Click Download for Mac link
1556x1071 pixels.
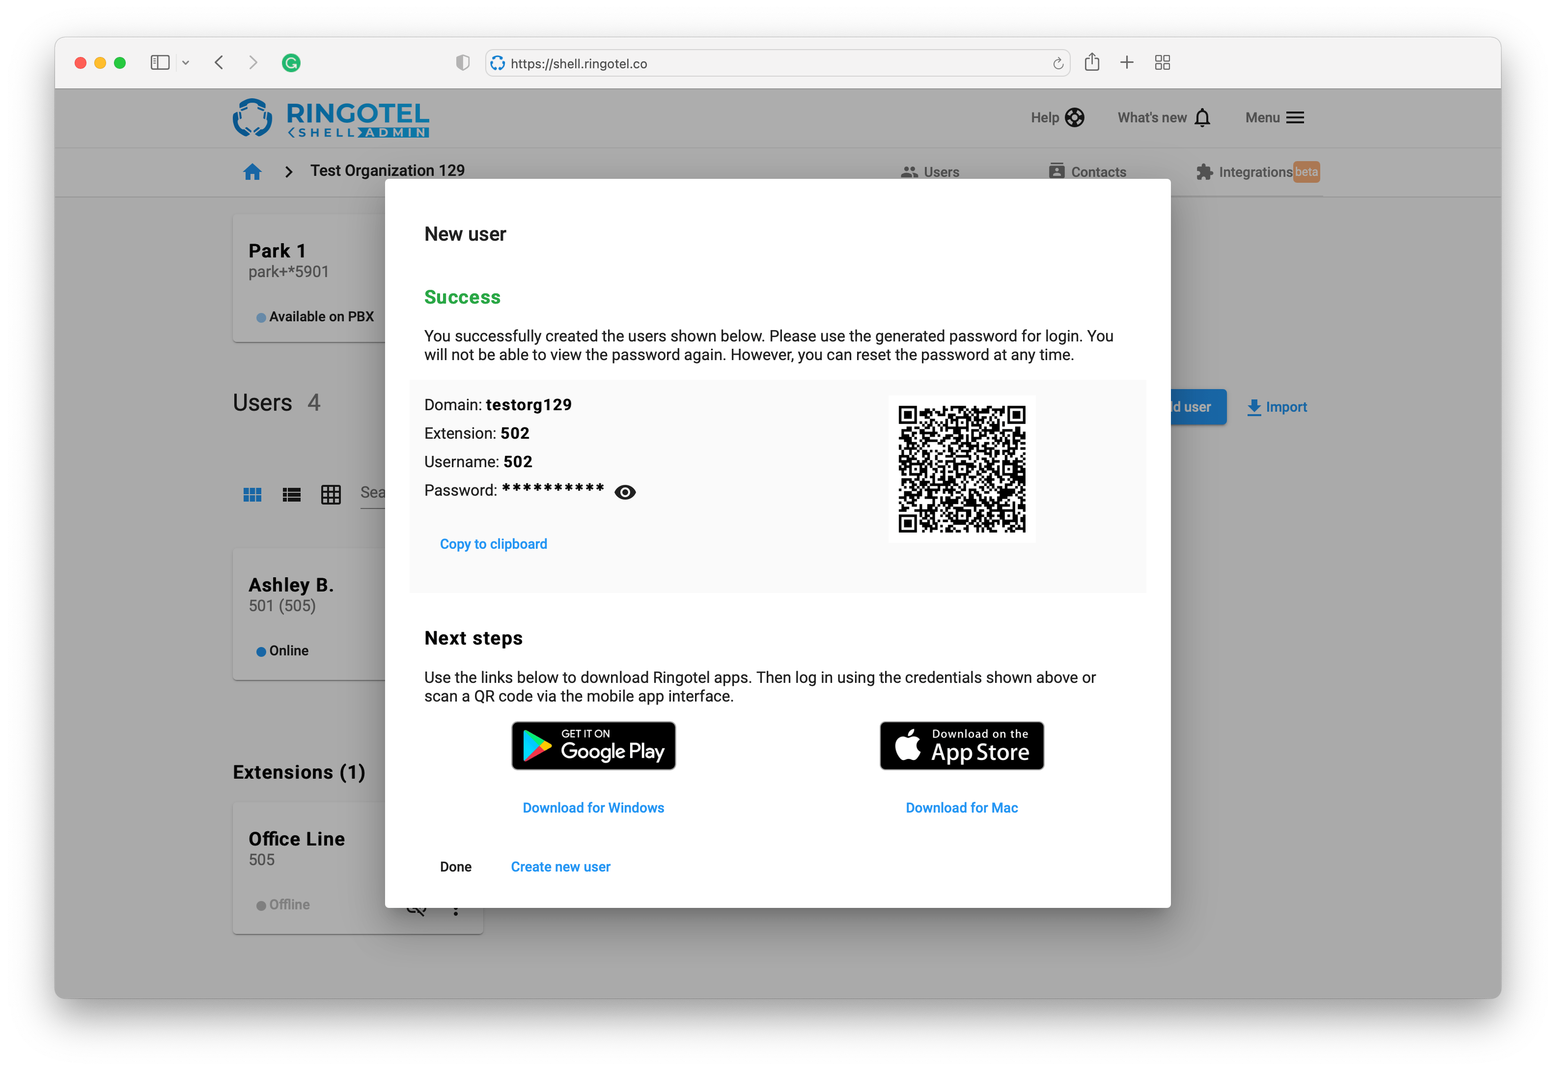tap(961, 807)
